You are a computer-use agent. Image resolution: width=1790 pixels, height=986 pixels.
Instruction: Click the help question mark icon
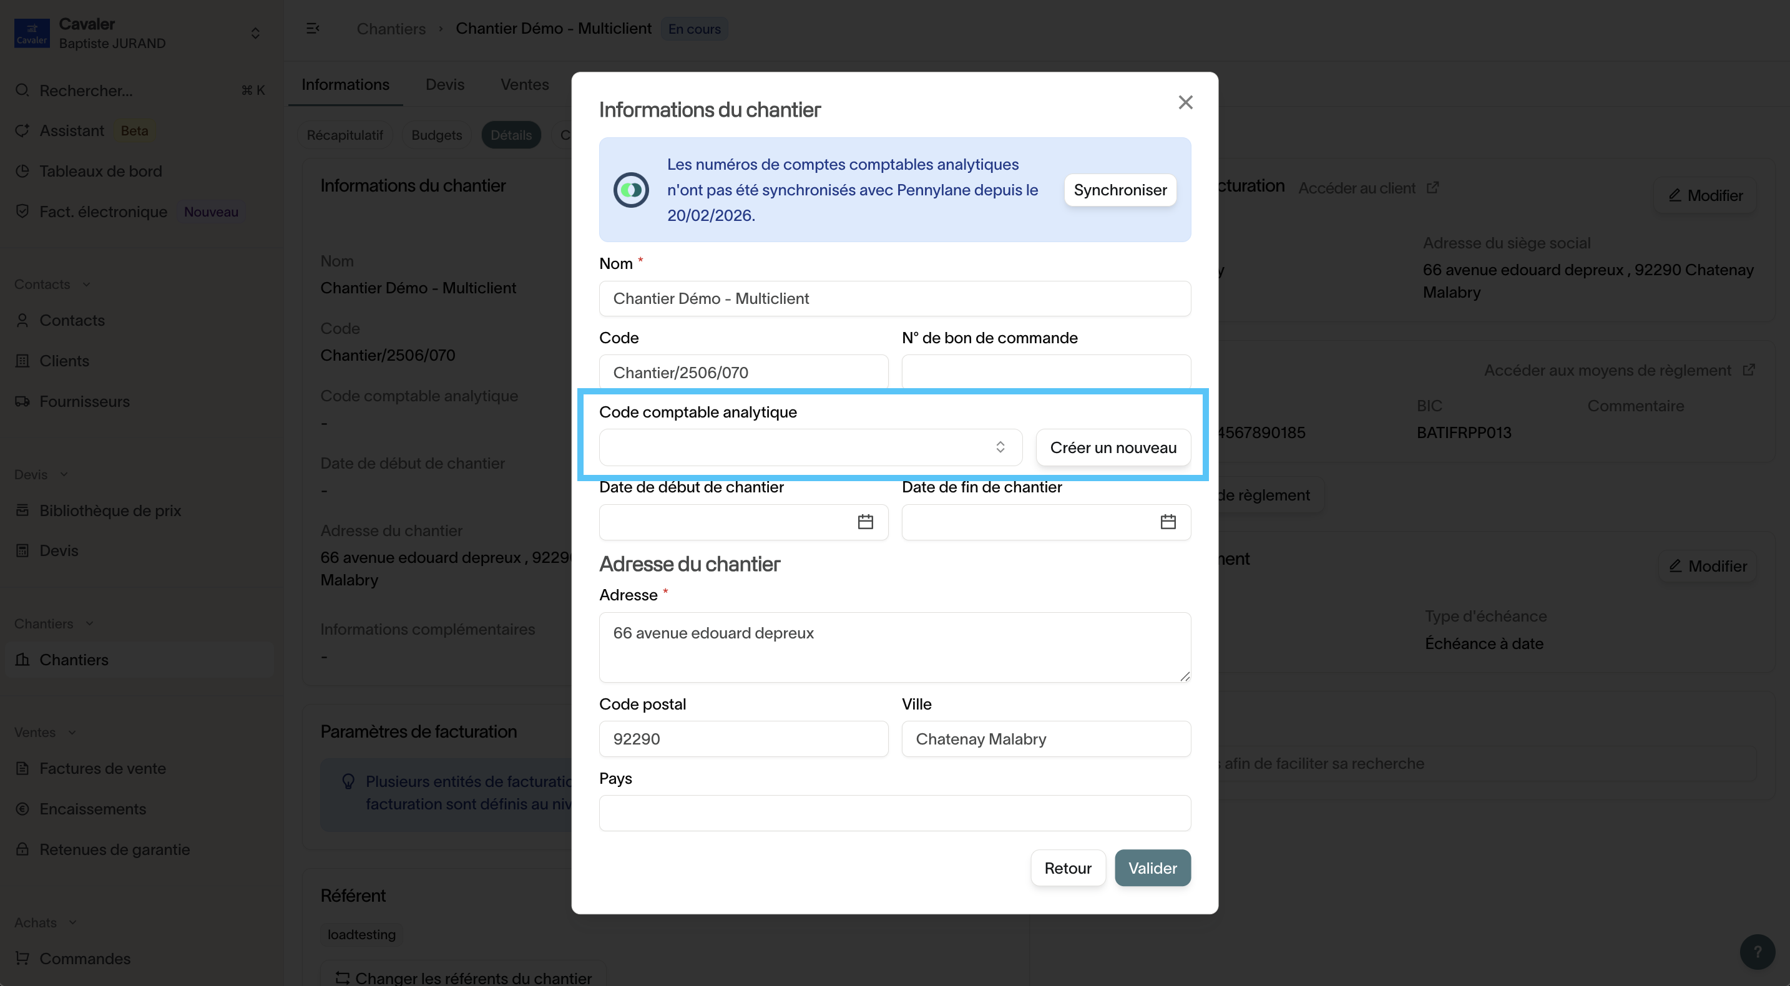(x=1757, y=951)
